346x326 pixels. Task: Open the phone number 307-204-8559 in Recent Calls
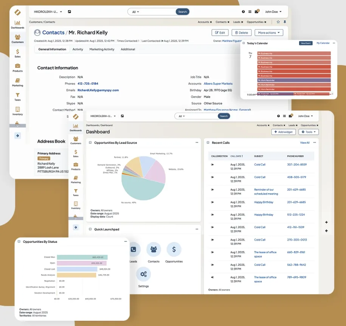point(297,165)
